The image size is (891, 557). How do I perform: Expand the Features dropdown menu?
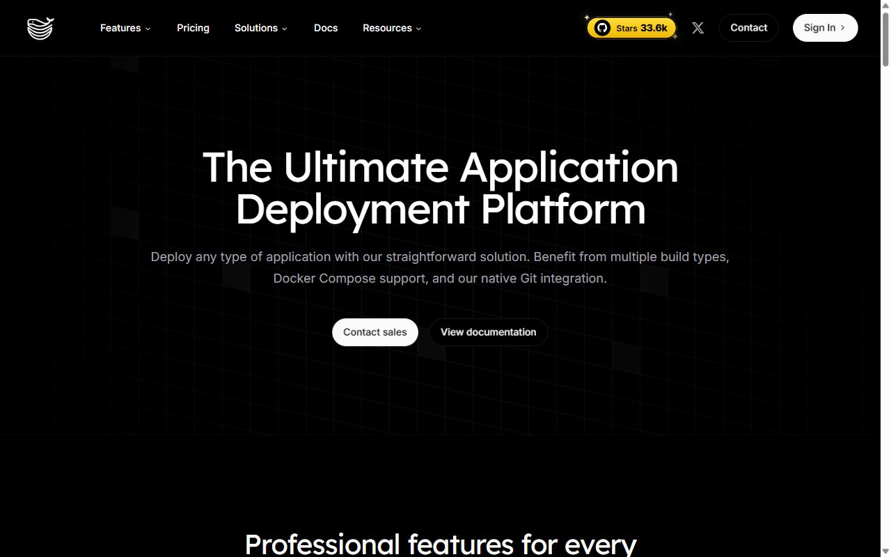coord(125,28)
